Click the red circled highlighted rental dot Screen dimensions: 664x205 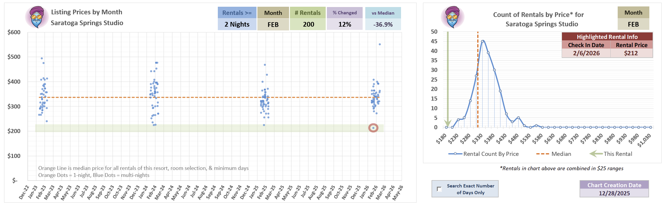click(373, 128)
